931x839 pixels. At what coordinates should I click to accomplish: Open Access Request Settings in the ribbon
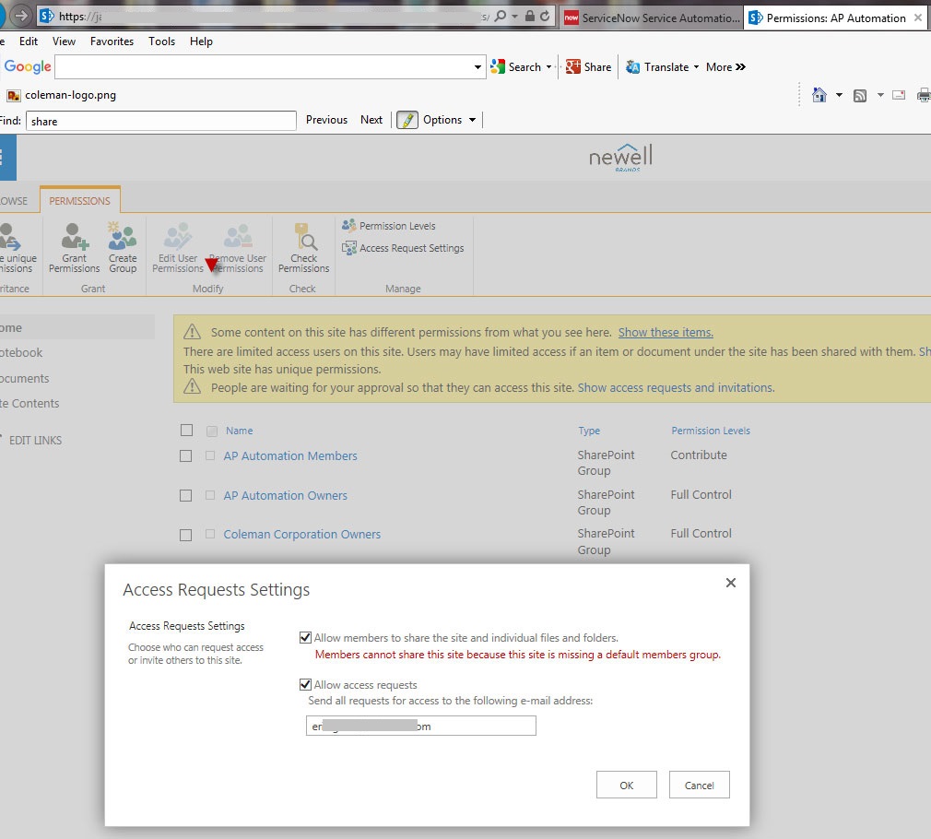(x=403, y=248)
